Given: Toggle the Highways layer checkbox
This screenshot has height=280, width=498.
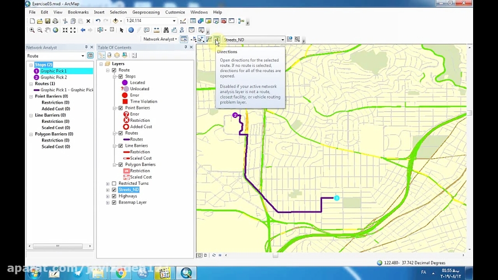Looking at the screenshot, I should click(x=114, y=196).
